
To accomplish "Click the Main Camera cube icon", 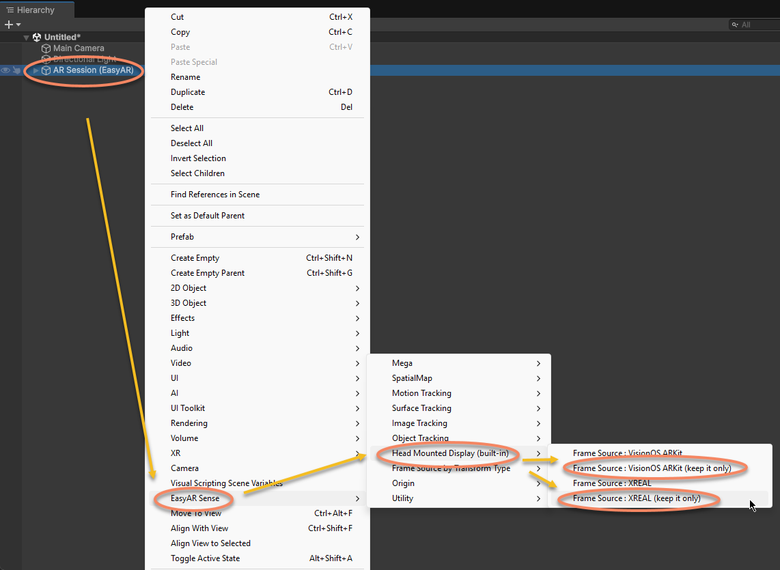I will click(x=46, y=48).
